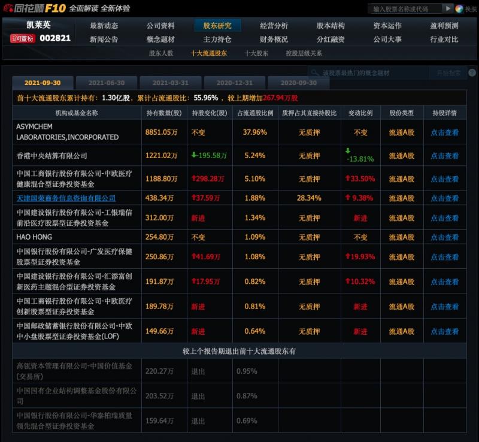Click 点击查看 for HAO HONG row
The height and width of the screenshot is (442, 479).
point(445,237)
